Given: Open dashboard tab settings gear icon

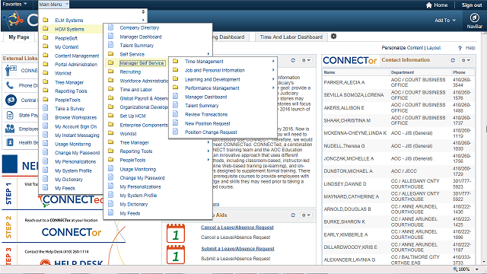Looking at the screenshot, I should click(333, 37).
